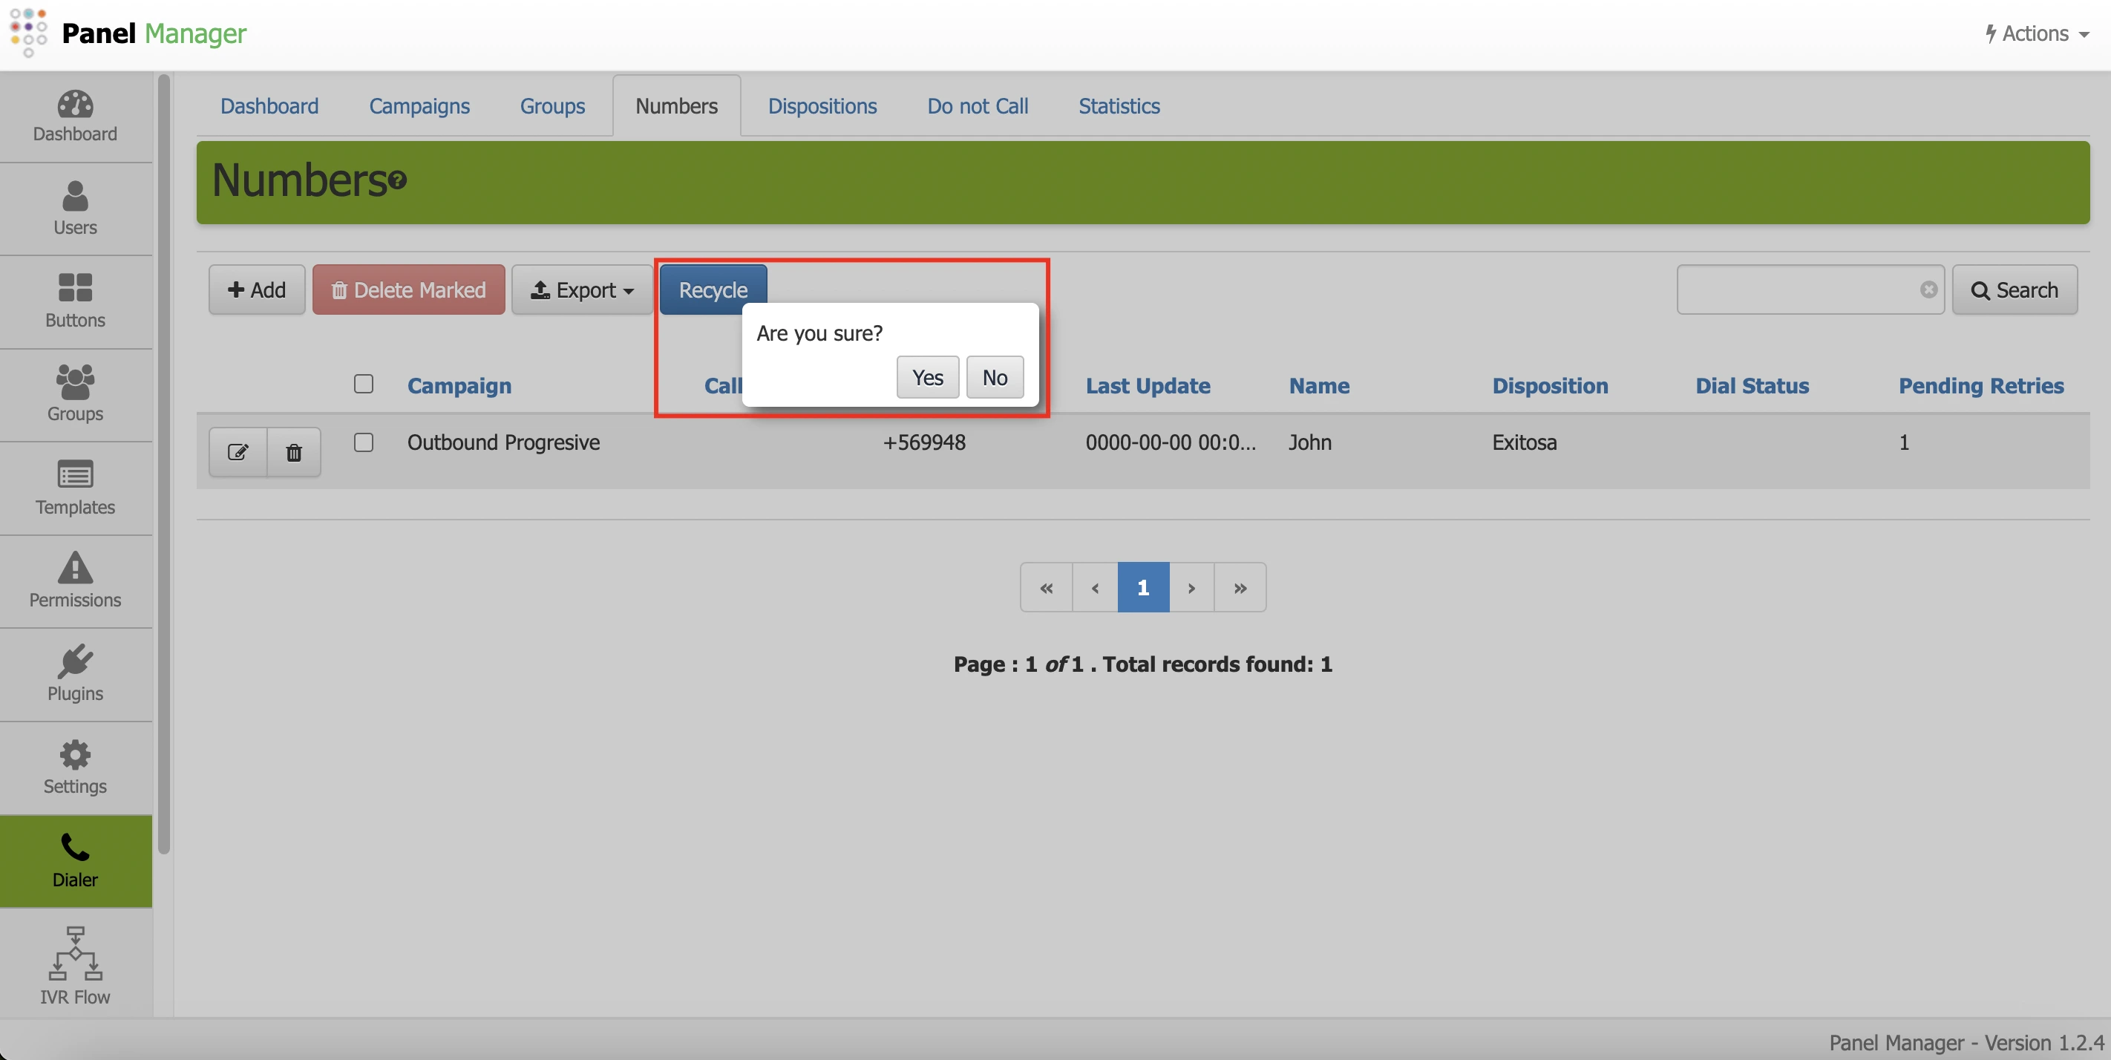Click the edit pencil icon for Outbound Progresive row
The height and width of the screenshot is (1060, 2111).
238,452
